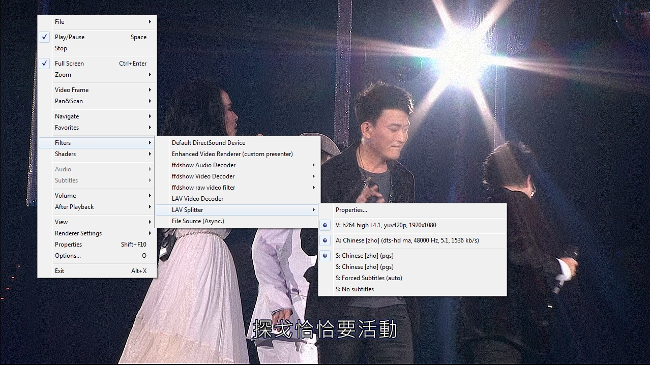The height and width of the screenshot is (365, 650).
Task: Choose the first Chinese pgs subtitle track
Action: click(x=364, y=256)
